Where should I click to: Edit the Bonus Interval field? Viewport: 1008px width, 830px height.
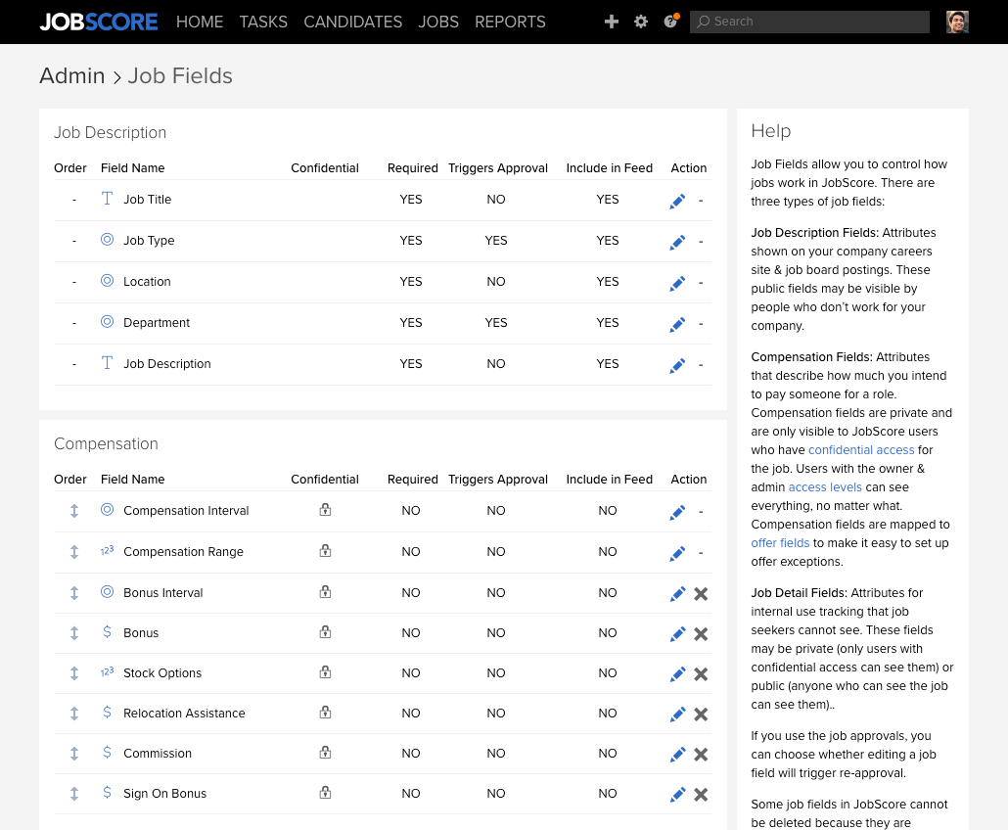(x=677, y=594)
